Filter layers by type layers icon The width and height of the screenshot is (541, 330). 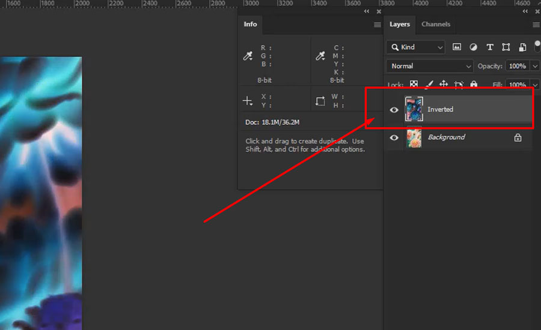pyautogui.click(x=489, y=47)
